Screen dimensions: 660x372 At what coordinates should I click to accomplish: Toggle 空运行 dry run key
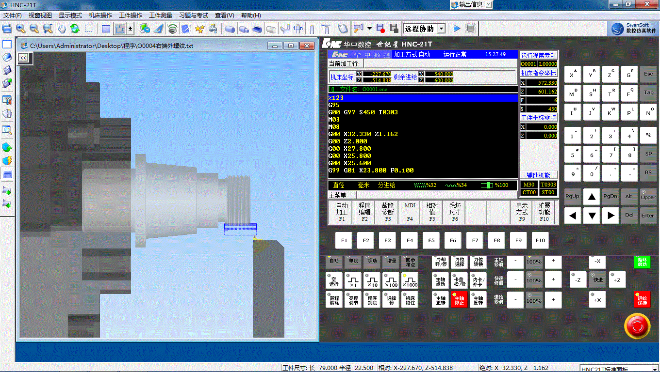[x=334, y=281]
